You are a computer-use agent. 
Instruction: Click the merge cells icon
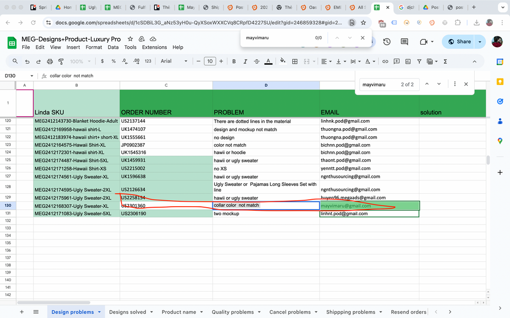point(306,61)
